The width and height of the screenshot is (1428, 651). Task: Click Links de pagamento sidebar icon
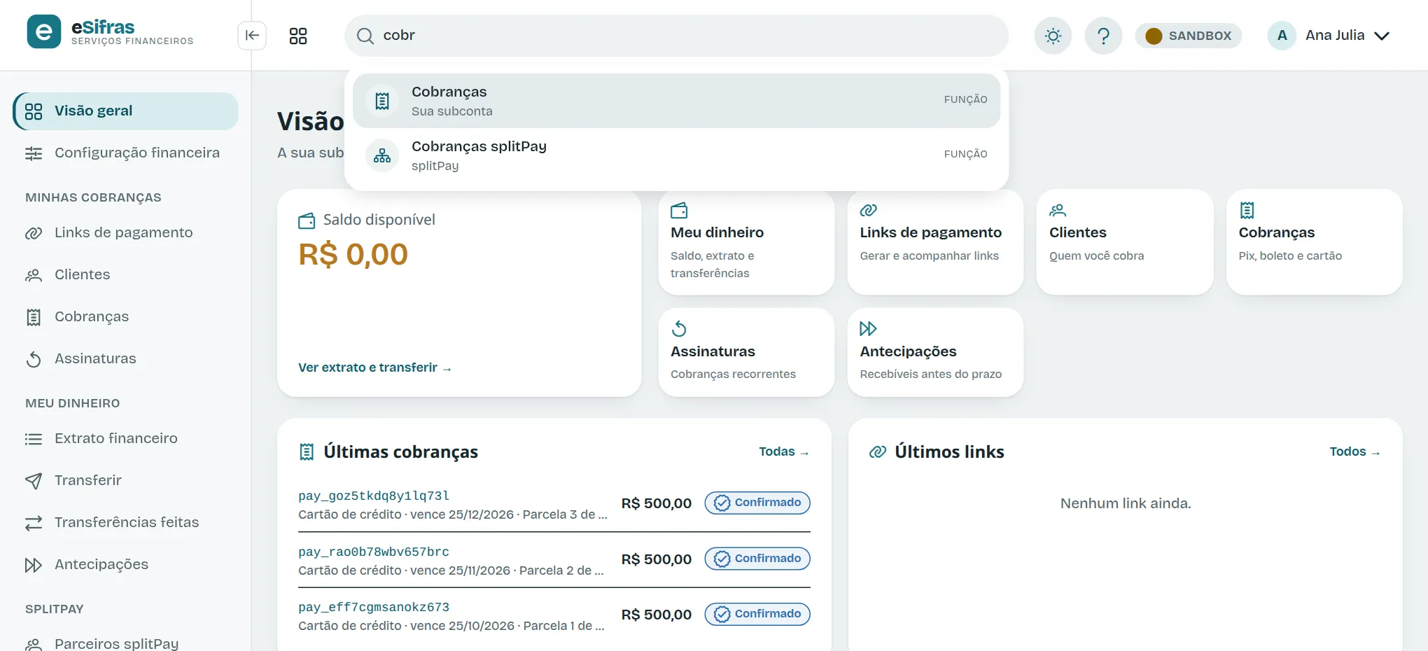(34, 233)
